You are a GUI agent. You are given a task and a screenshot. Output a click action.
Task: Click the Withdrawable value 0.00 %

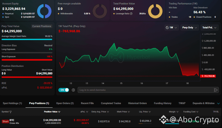(x=87, y=14)
